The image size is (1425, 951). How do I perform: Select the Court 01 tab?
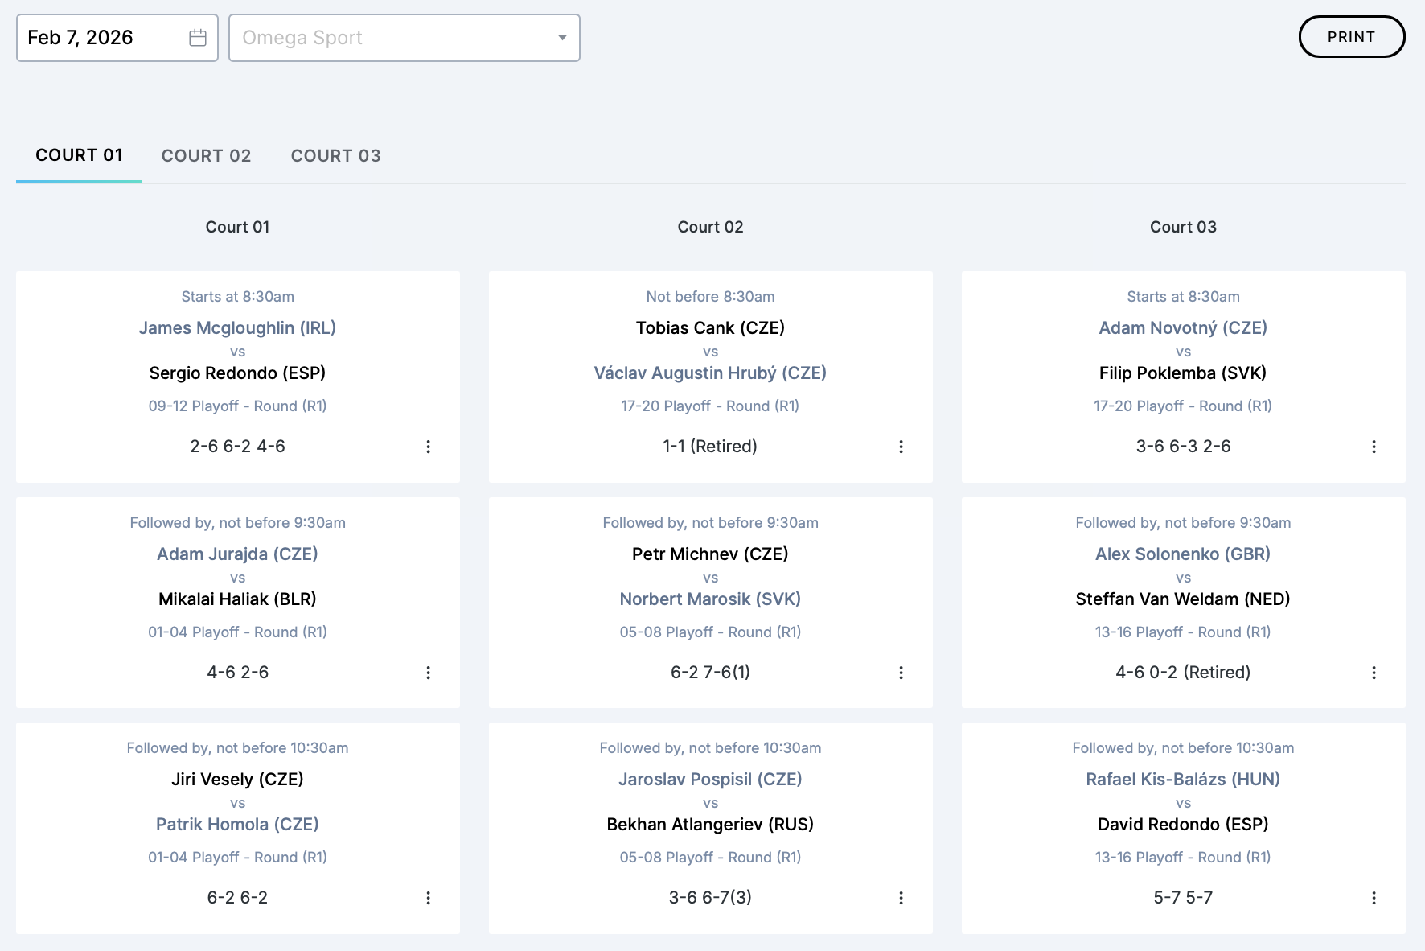click(79, 155)
